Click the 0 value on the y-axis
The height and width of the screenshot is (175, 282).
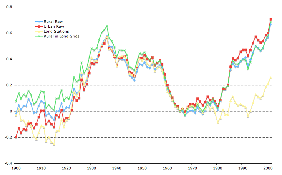pos(11,111)
